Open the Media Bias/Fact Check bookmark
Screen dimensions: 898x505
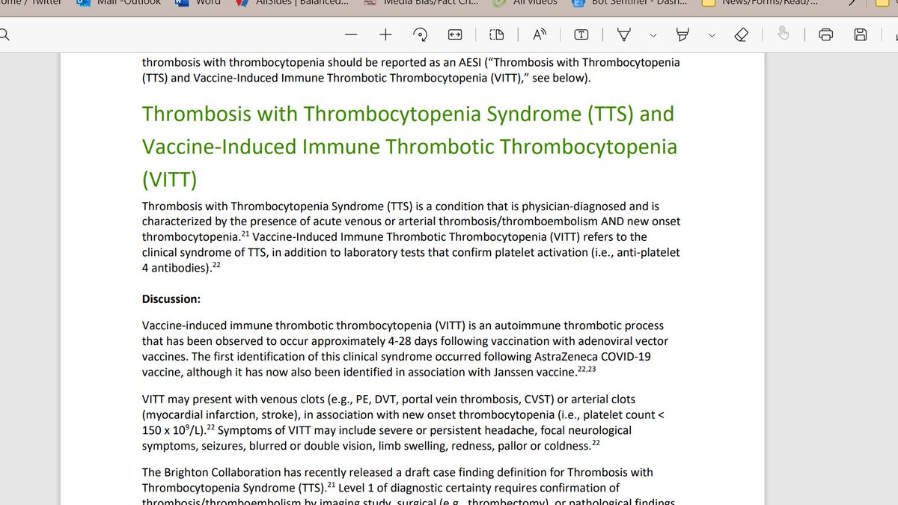coord(422,3)
